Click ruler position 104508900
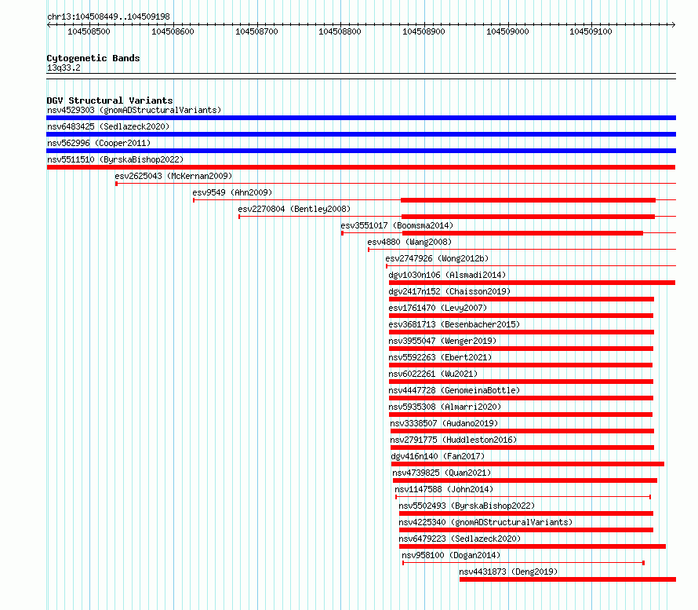Image resolution: width=698 pixels, height=610 pixels. [x=424, y=31]
